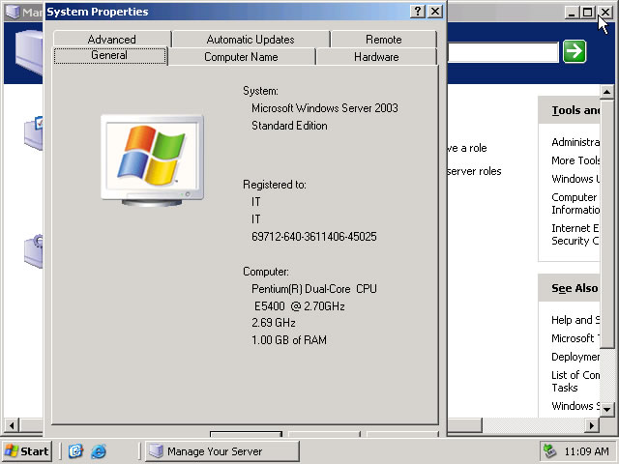The image size is (619, 464).
Task: Click the Windows logo monitor image
Action: tap(153, 160)
